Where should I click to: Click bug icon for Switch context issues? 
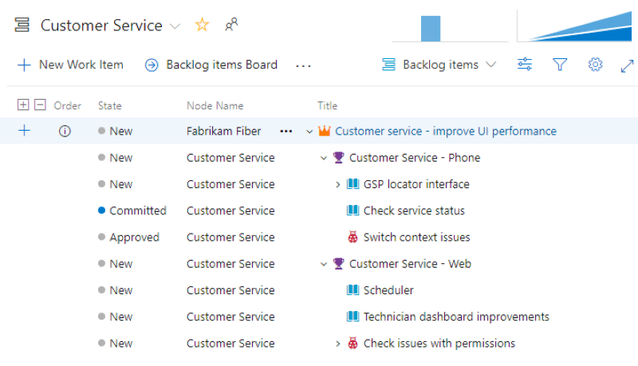tap(352, 237)
